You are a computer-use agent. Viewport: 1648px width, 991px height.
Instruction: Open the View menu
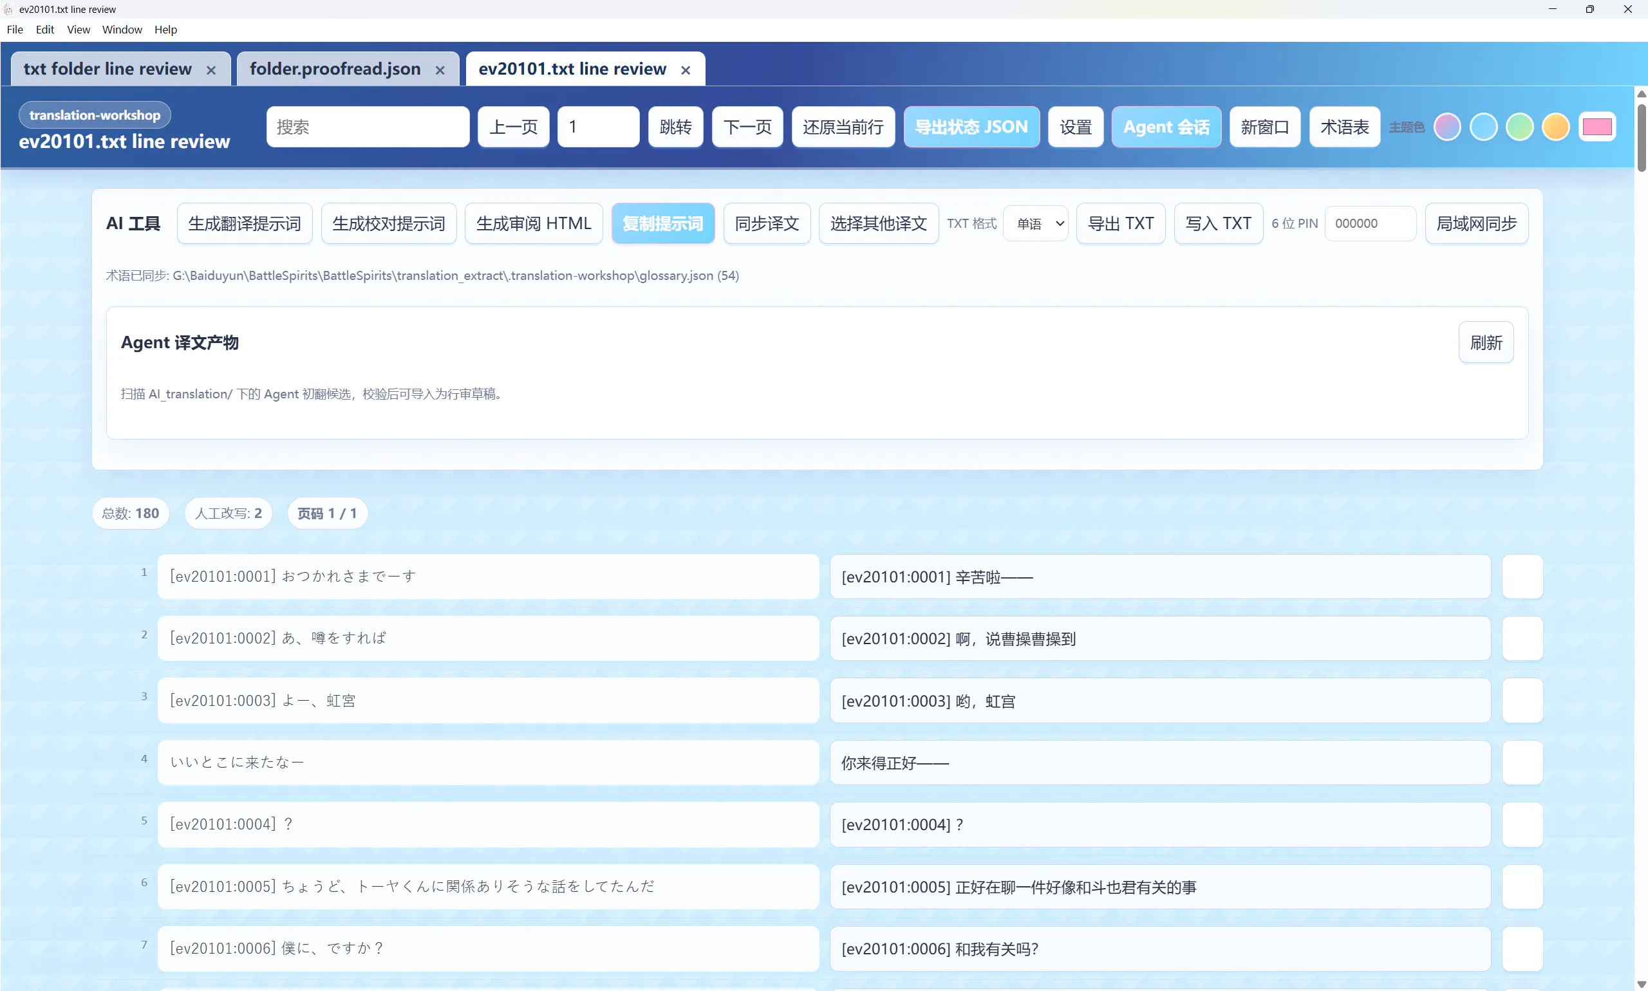pos(78,30)
